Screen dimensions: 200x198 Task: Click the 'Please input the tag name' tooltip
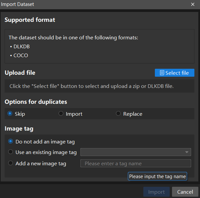[157, 177]
